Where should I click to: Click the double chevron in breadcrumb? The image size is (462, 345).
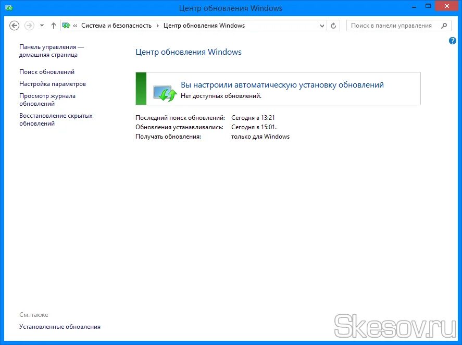[75, 26]
